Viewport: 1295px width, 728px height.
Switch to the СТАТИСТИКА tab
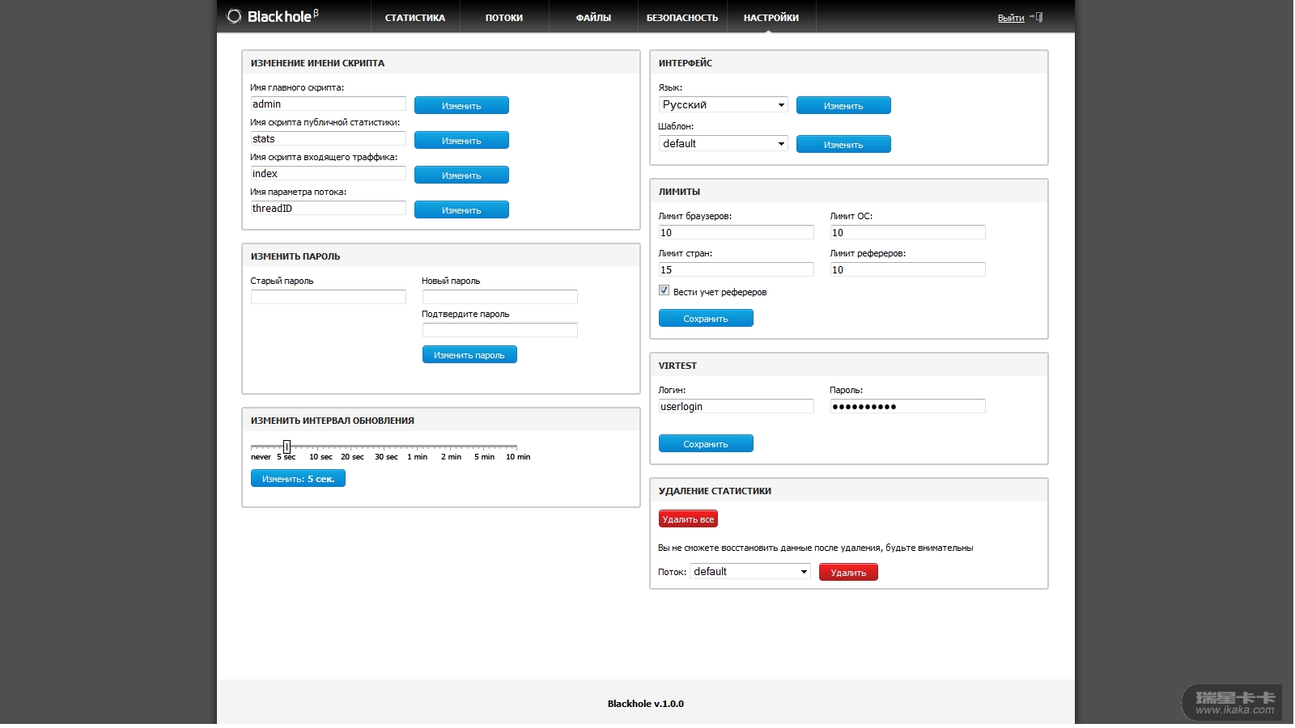coord(414,17)
